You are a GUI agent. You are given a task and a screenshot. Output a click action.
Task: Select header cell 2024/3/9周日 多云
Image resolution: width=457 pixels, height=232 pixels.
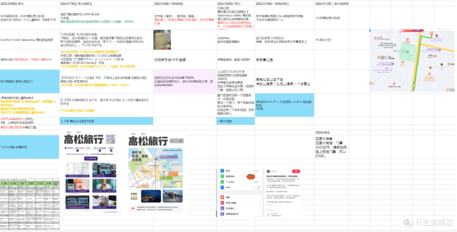click(236, 3)
